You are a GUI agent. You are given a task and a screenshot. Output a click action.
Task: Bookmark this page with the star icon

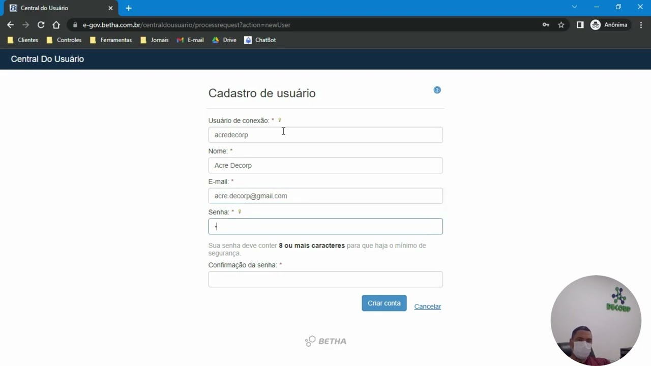coord(561,25)
